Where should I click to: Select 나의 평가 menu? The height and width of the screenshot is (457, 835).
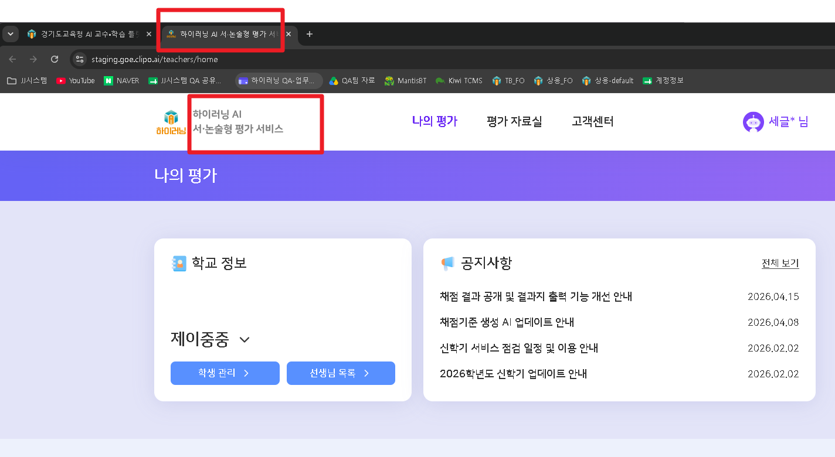[x=435, y=121]
